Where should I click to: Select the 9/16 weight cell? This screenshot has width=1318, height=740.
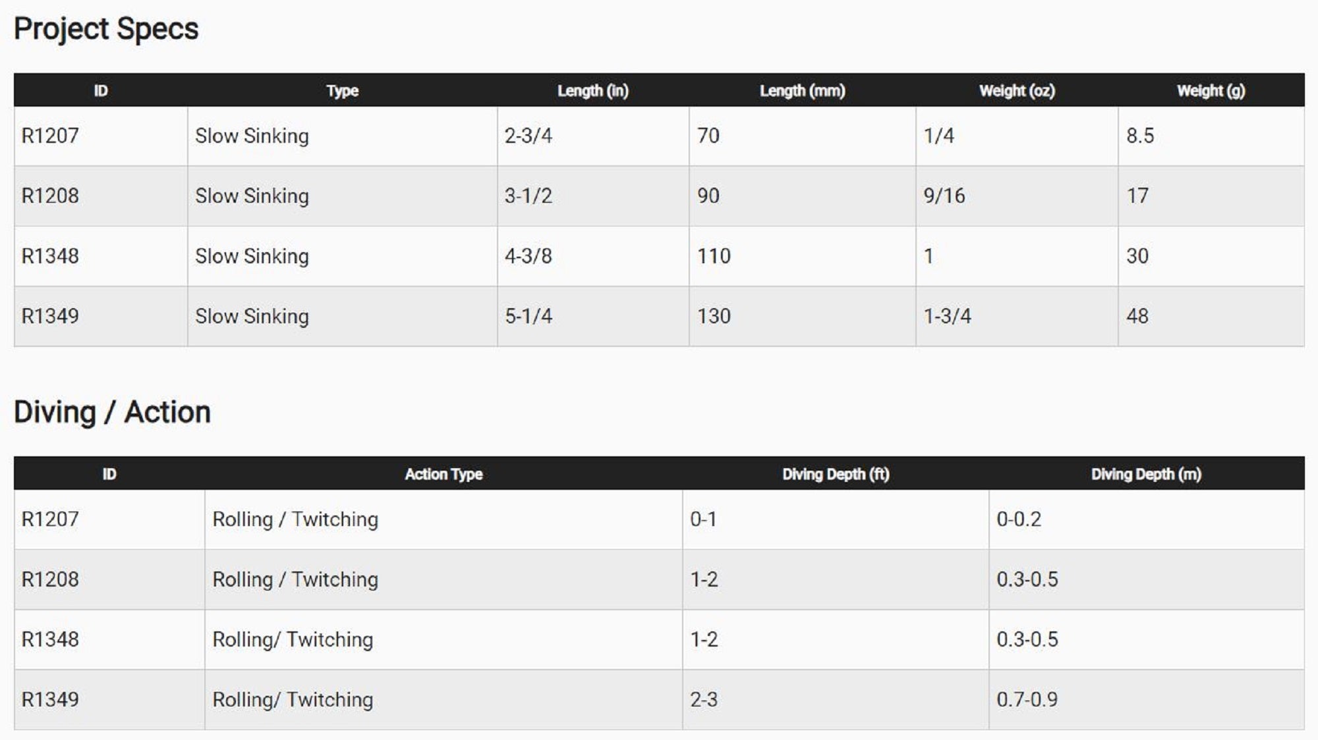[x=944, y=196]
